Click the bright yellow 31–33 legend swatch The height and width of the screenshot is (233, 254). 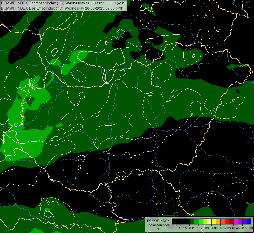[214, 221]
